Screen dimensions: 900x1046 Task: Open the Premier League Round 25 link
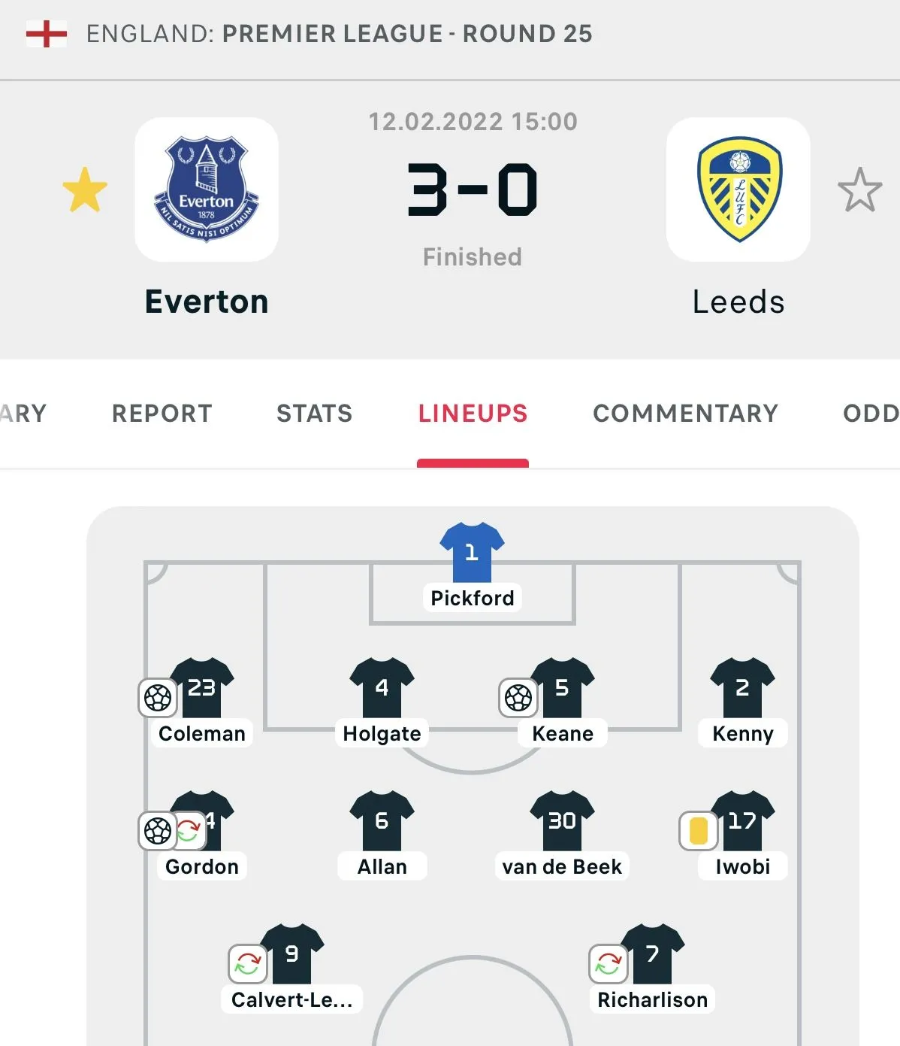pos(406,34)
